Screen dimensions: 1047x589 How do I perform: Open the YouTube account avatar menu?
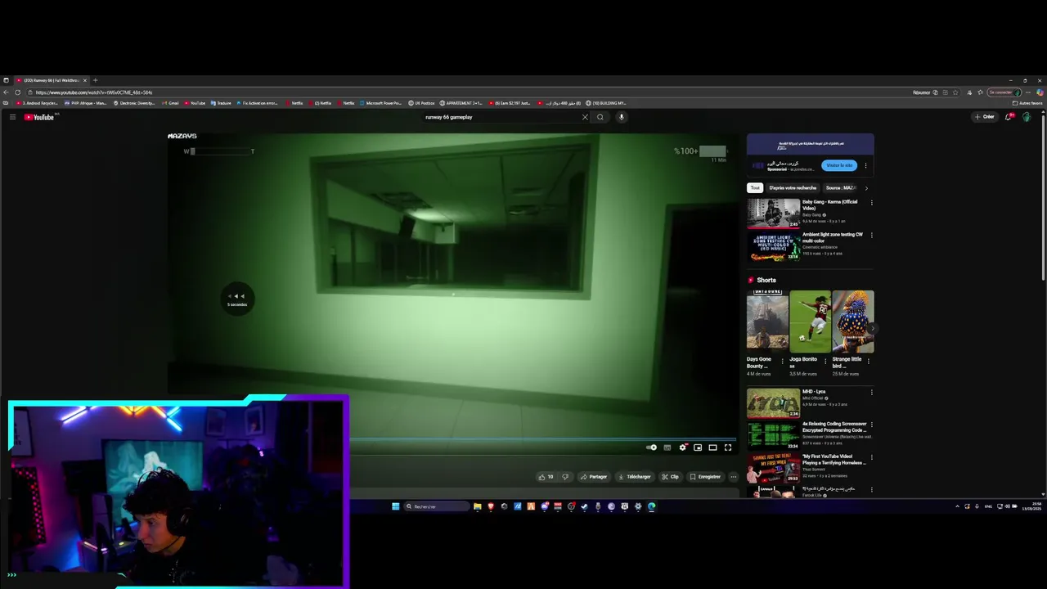coord(1027,117)
